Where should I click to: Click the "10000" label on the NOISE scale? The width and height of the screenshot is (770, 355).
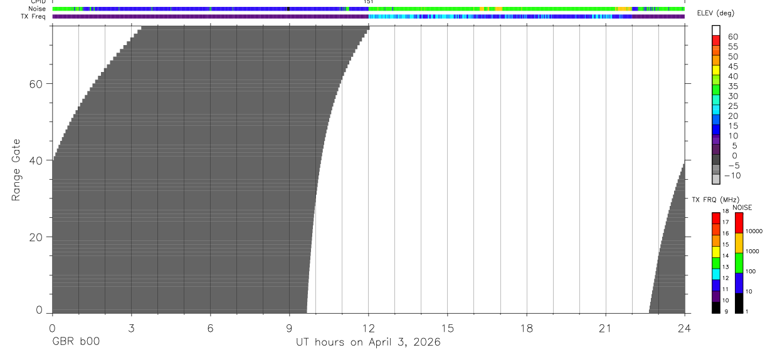pyautogui.click(x=754, y=231)
